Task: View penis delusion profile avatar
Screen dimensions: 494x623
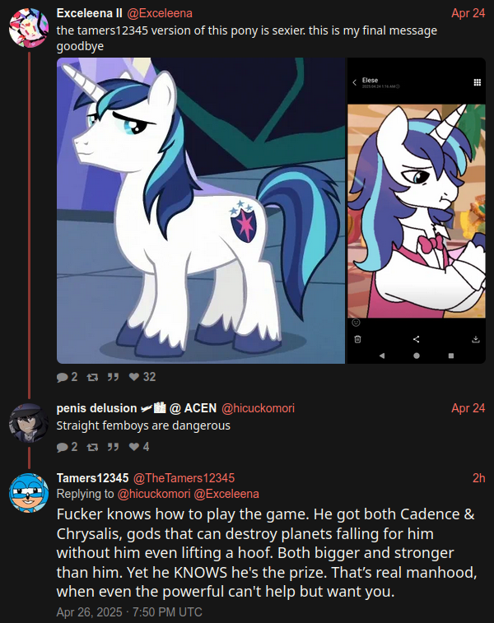Action: point(29,423)
